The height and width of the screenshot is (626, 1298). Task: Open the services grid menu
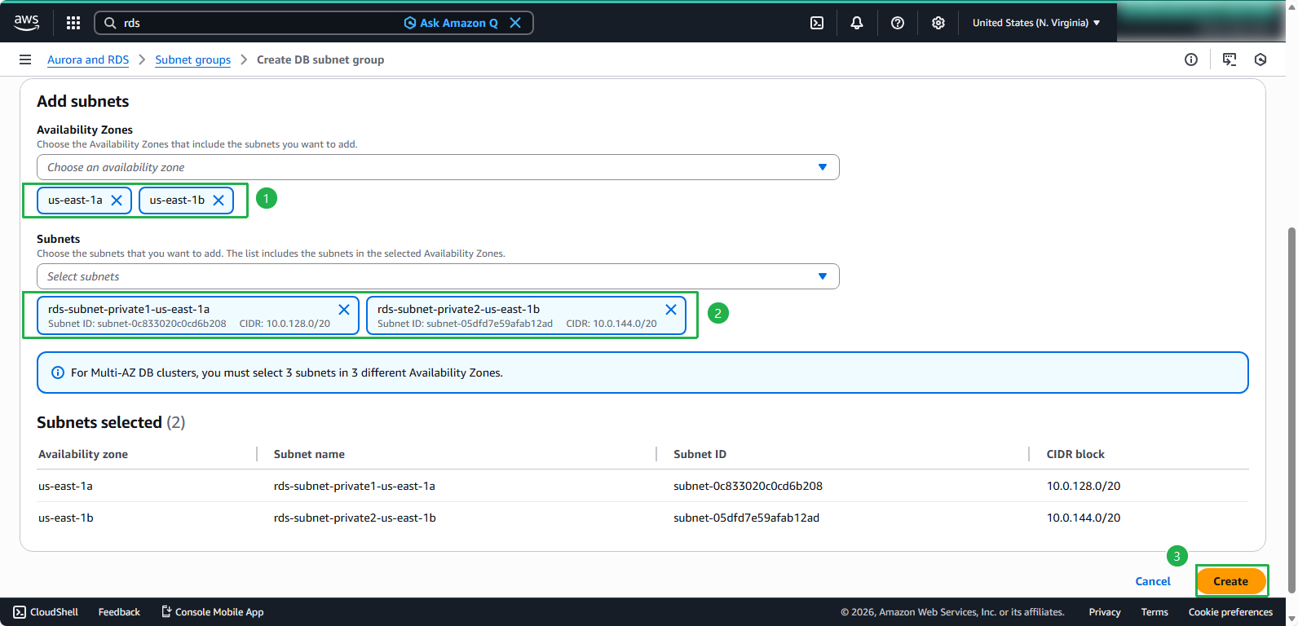[73, 23]
